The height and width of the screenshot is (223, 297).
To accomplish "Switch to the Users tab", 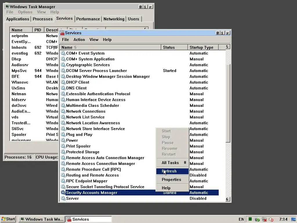I will coord(133,19).
